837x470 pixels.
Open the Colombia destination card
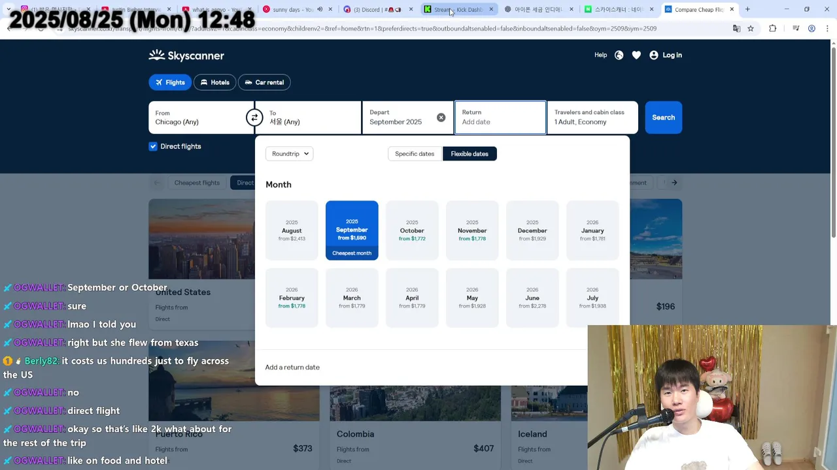click(415, 428)
